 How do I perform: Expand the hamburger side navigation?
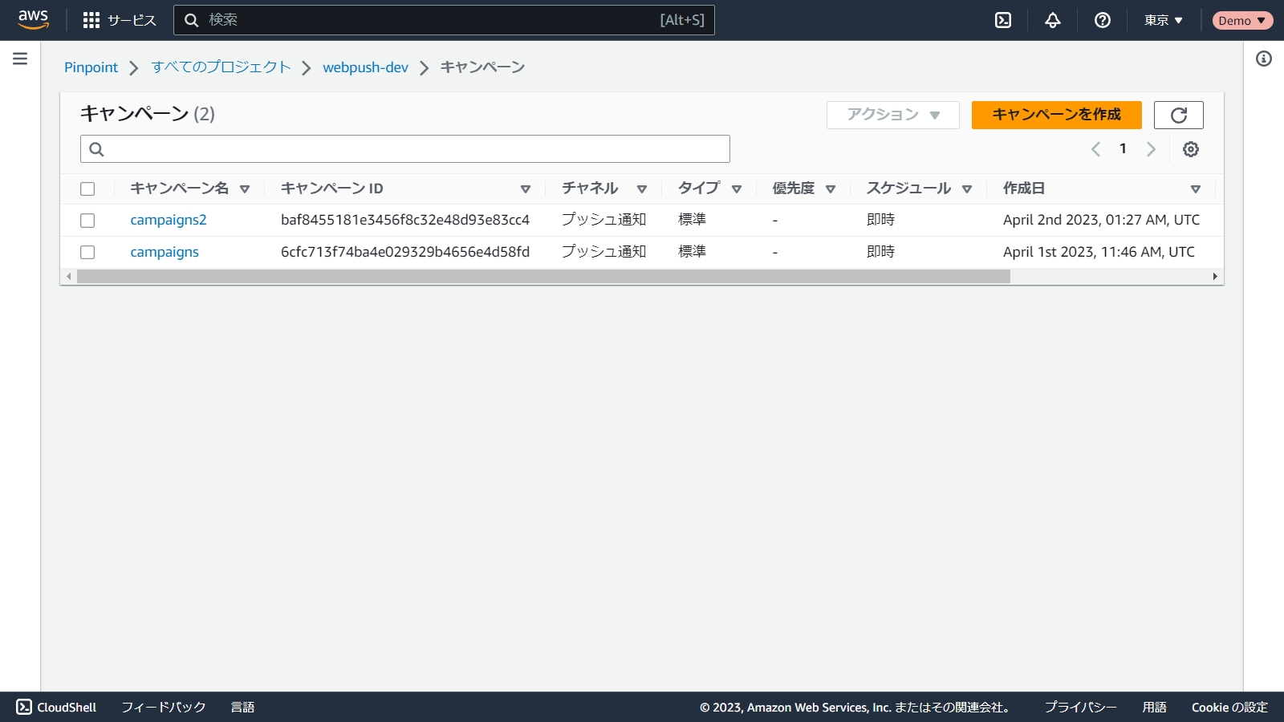20,59
